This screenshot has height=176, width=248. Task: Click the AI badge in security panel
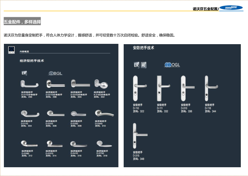(143, 65)
